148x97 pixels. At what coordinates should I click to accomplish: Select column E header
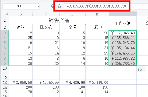(x=97, y=14)
